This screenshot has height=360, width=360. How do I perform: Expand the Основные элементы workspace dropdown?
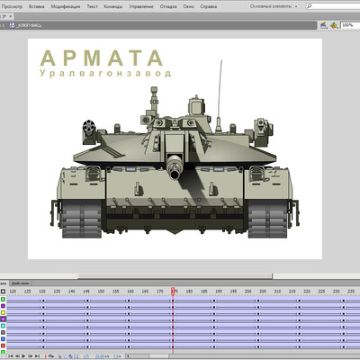[274, 6]
